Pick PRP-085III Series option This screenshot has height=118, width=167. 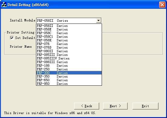[x=69, y=55]
